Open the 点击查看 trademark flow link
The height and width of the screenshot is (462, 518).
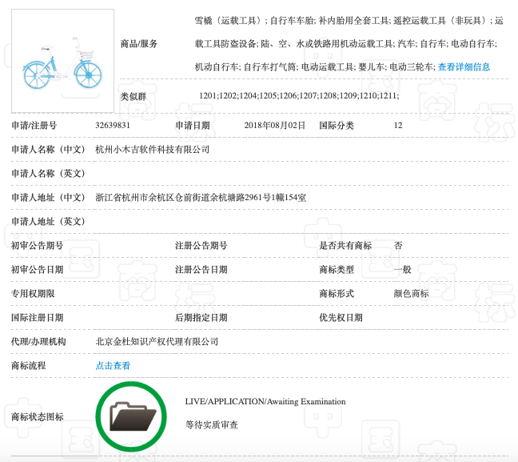(x=113, y=366)
